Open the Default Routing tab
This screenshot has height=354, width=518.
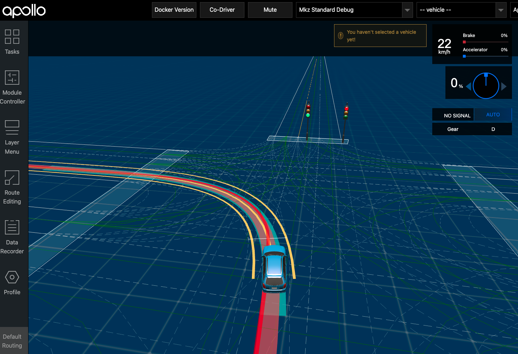coord(12,341)
